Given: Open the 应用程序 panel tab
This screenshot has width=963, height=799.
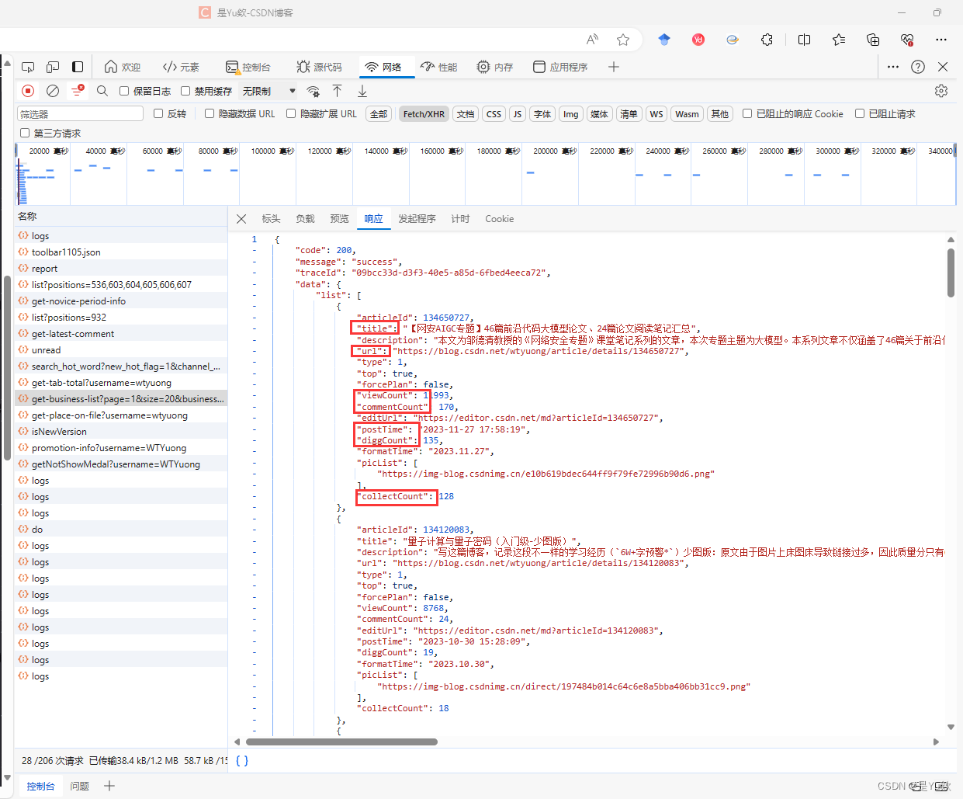Looking at the screenshot, I should coord(560,67).
